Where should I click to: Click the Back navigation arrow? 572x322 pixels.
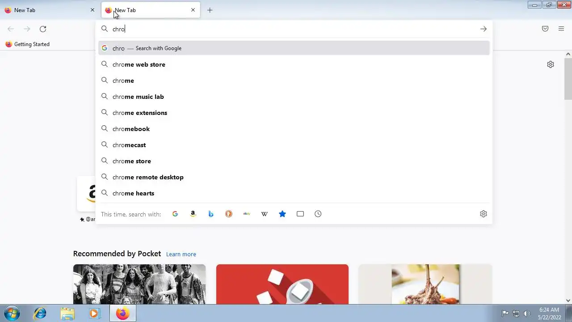point(11,29)
